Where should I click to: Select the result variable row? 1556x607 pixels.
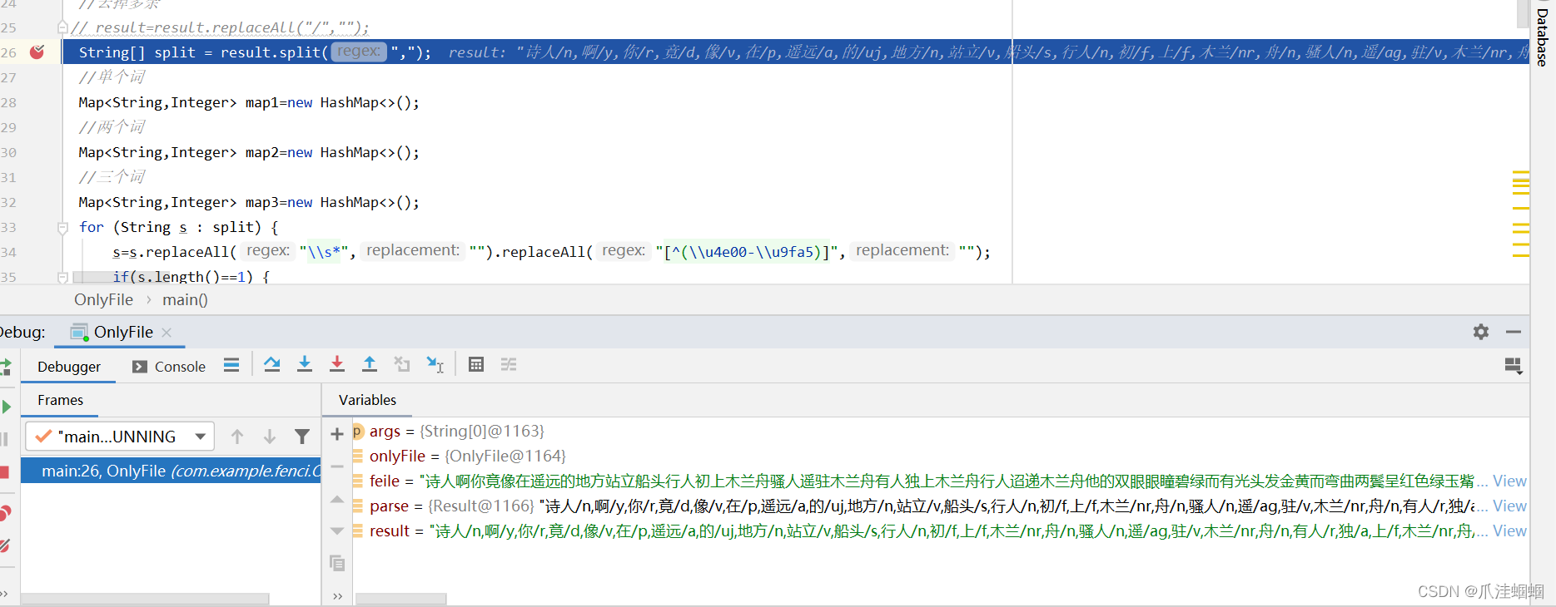(x=939, y=531)
